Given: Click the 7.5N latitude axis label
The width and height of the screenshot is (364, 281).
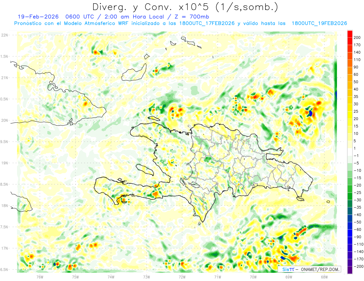Looking at the screenshot, I should point(5,227).
